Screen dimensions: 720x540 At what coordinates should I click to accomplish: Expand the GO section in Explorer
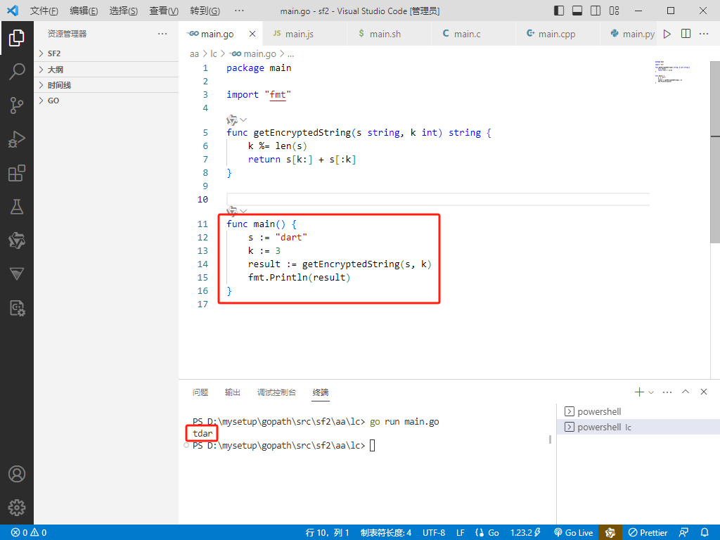click(106, 101)
